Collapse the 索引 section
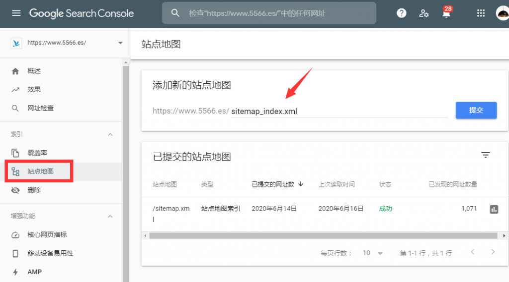The width and height of the screenshot is (509, 282). coord(110,134)
